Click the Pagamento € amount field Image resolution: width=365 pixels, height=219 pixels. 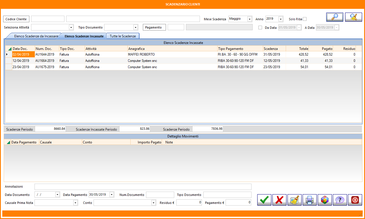[238, 202]
